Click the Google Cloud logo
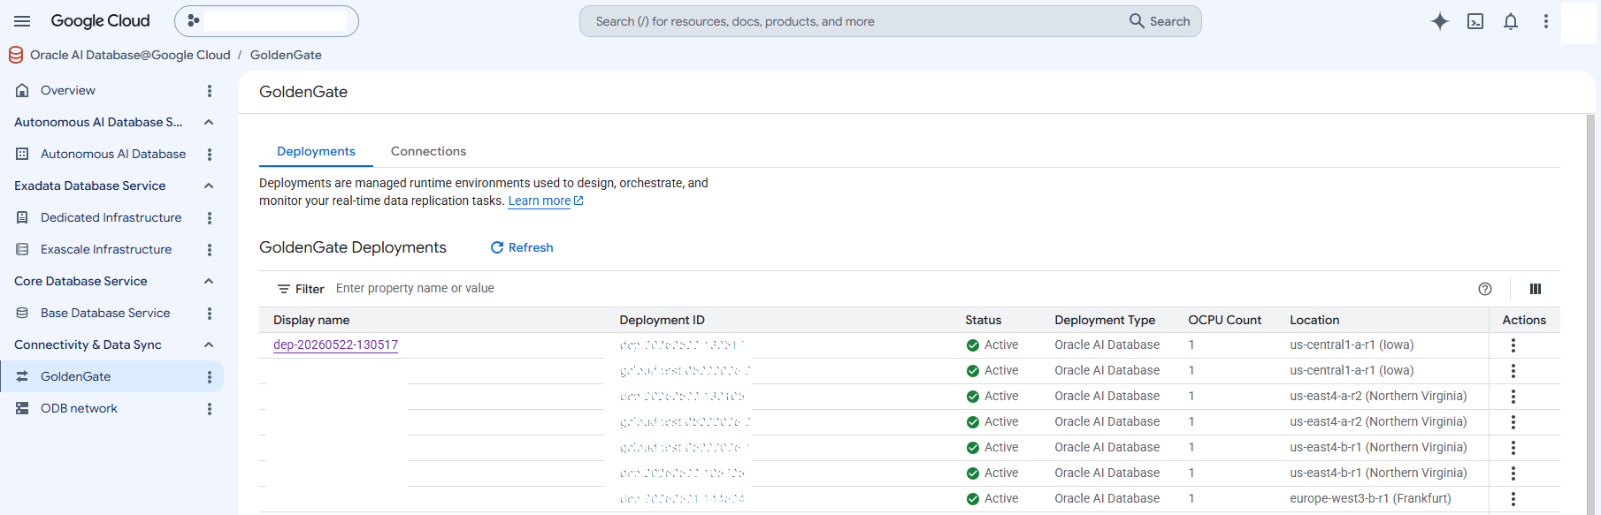This screenshot has width=1601, height=515. click(100, 21)
